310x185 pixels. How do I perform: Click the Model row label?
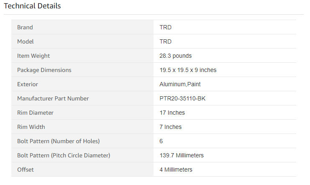click(x=25, y=41)
